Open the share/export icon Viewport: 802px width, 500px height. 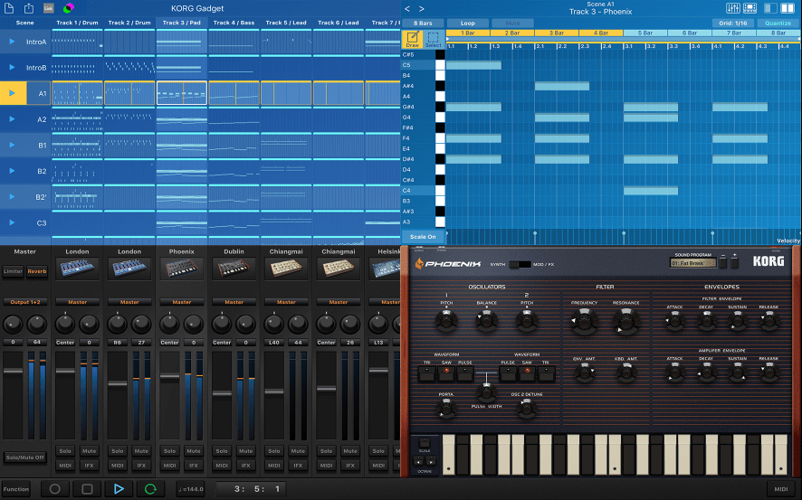point(29,8)
